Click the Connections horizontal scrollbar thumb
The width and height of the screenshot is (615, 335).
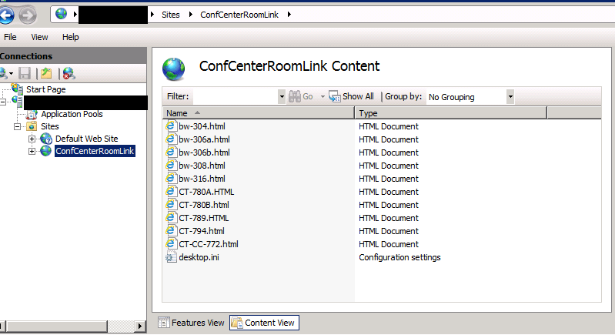coord(57,326)
